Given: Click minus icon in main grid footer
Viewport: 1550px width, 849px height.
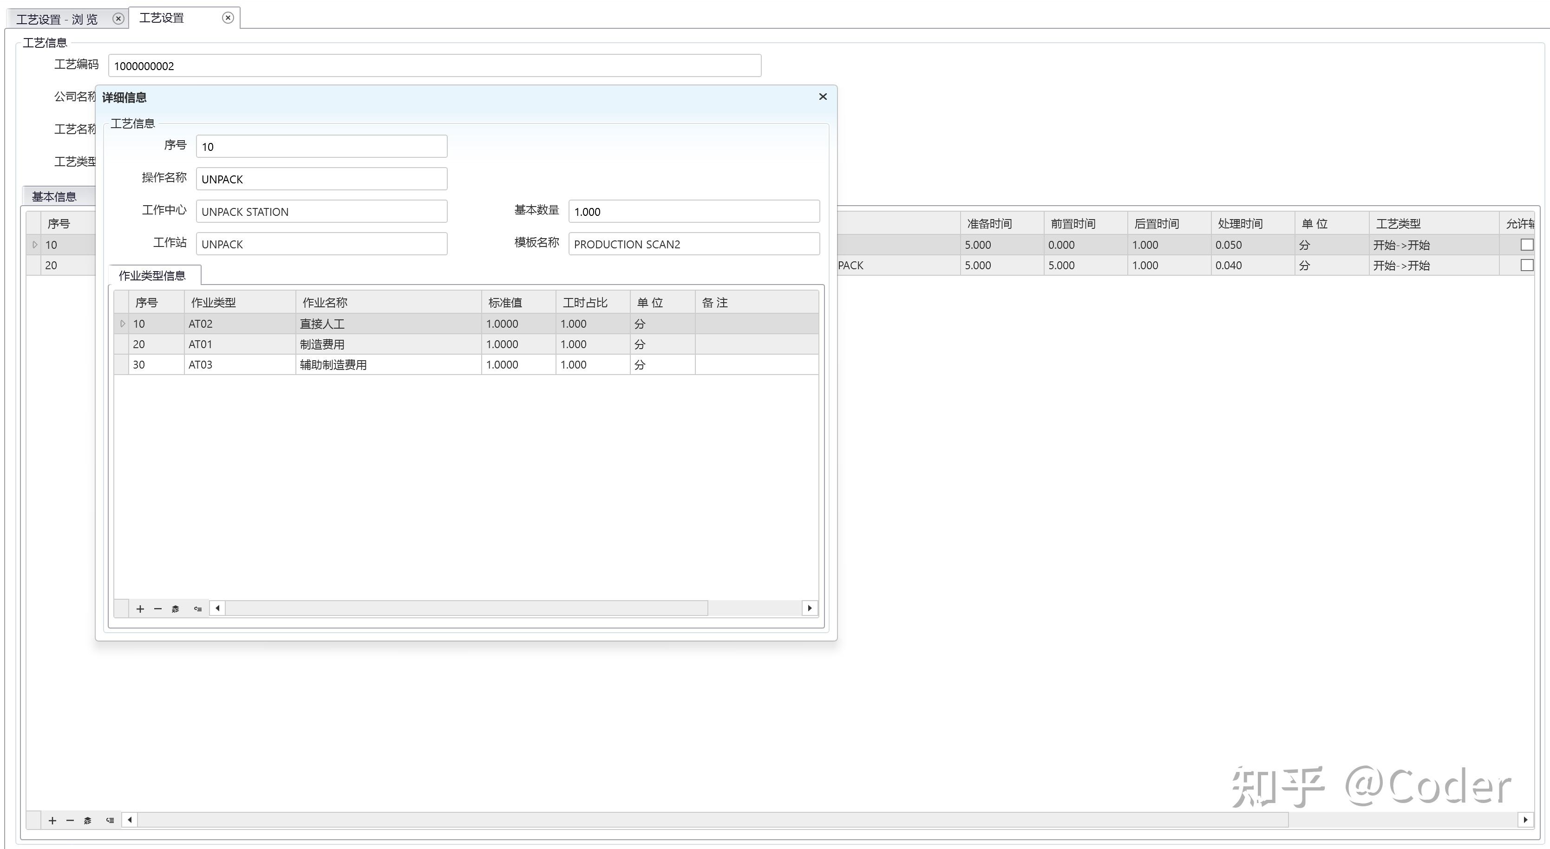Looking at the screenshot, I should click(70, 820).
